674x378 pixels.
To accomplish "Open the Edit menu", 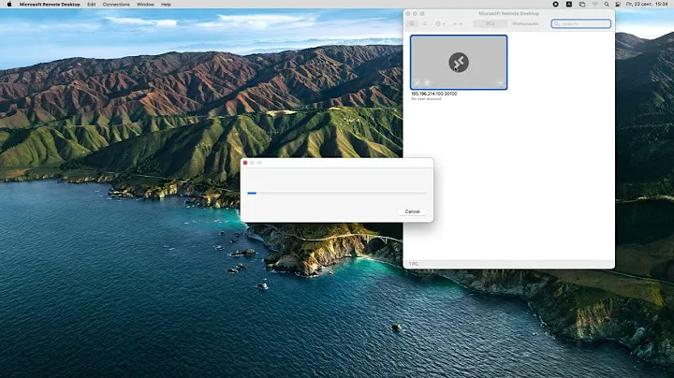I will (91, 4).
